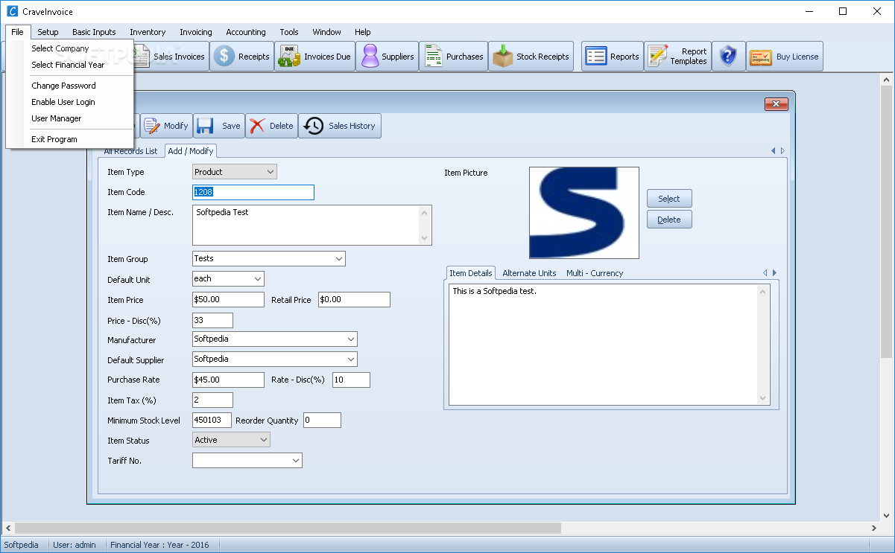
Task: Select the Item Details tab
Action: (471, 273)
